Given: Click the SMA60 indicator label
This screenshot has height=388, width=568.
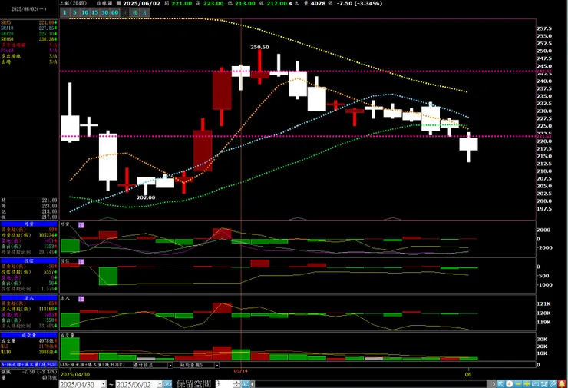Looking at the screenshot, I should coord(7,39).
